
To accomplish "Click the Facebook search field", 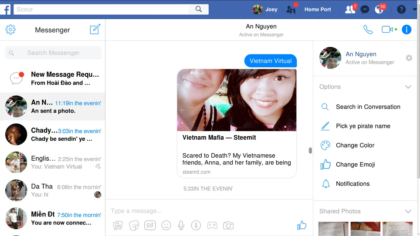I will (x=101, y=9).
